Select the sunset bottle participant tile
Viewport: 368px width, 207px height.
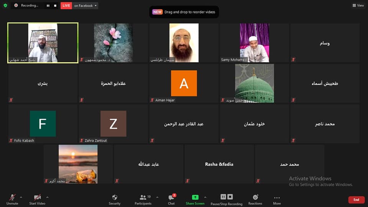[78, 164]
